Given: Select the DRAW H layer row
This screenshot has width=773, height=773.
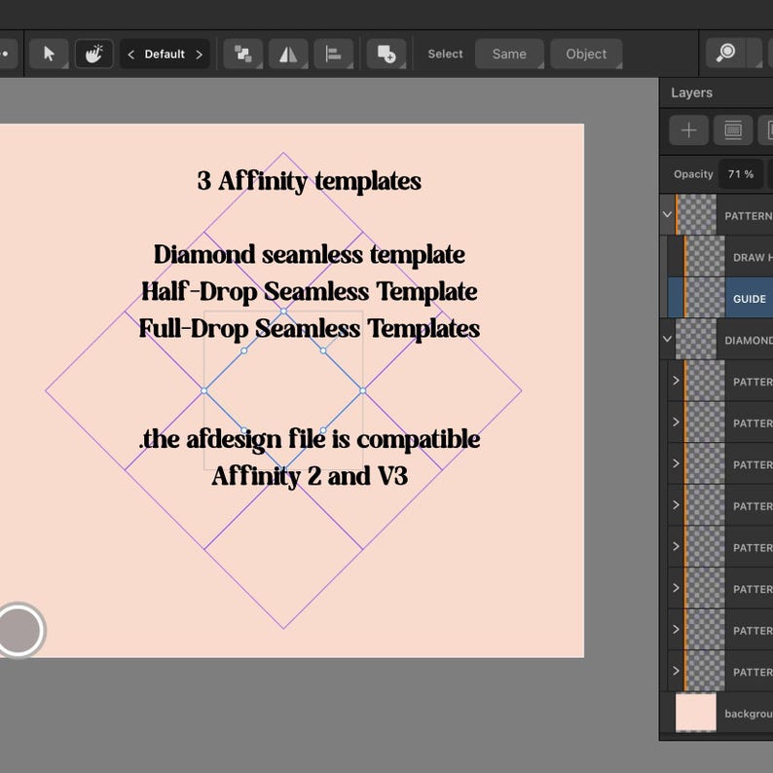Looking at the screenshot, I should (x=720, y=256).
